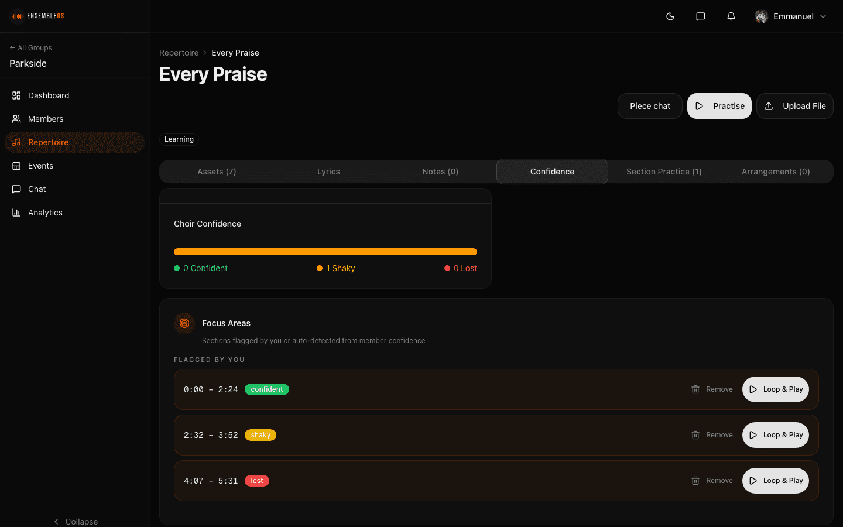Go back to All Groups
Image resolution: width=843 pixels, height=527 pixels.
coord(31,48)
